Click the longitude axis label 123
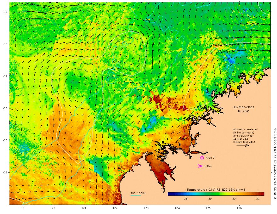The image size is (277, 214). (146, 208)
